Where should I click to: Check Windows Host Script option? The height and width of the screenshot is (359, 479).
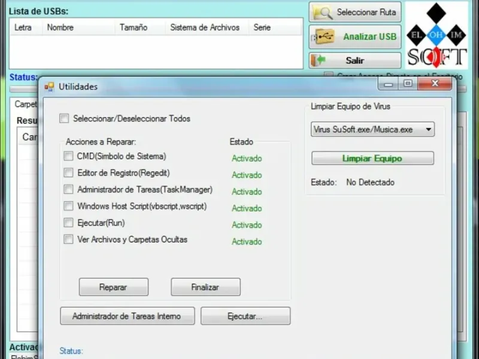click(x=68, y=206)
